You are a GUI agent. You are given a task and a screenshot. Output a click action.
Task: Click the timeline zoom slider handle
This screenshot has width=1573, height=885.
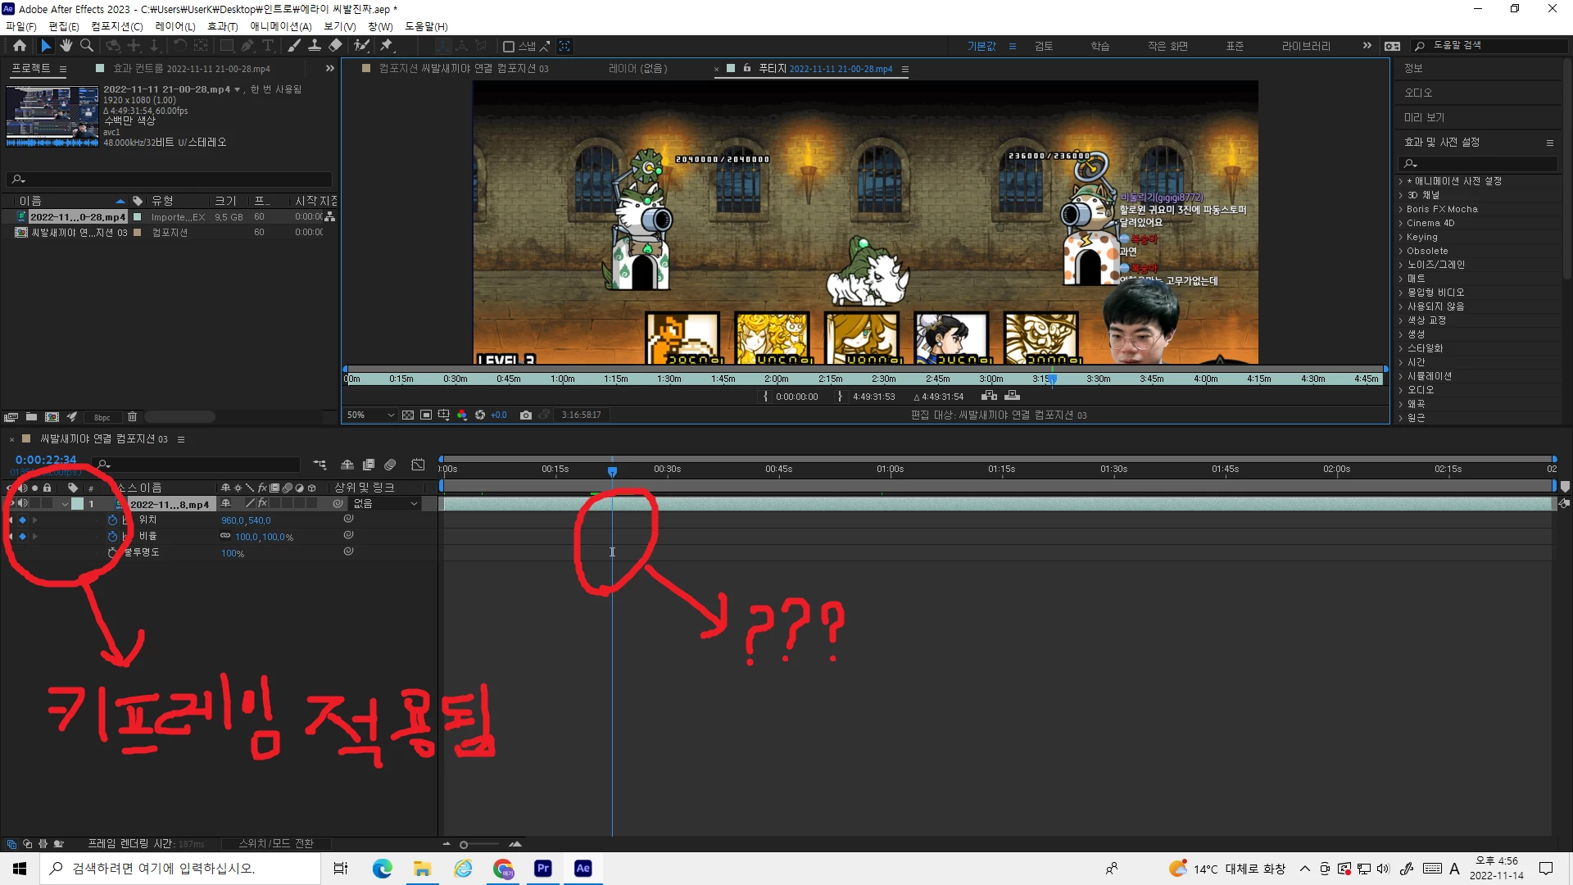coord(464,845)
